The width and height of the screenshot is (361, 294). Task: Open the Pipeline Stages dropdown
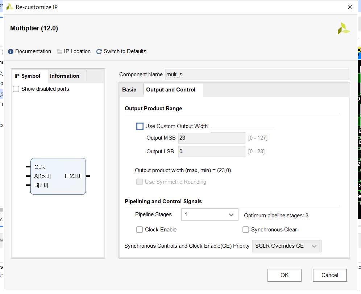click(209, 215)
